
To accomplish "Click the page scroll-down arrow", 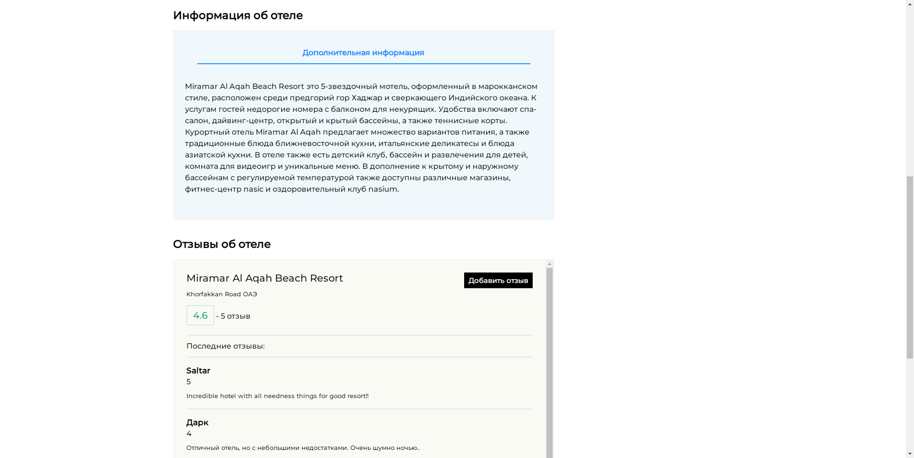I will (x=910, y=454).
